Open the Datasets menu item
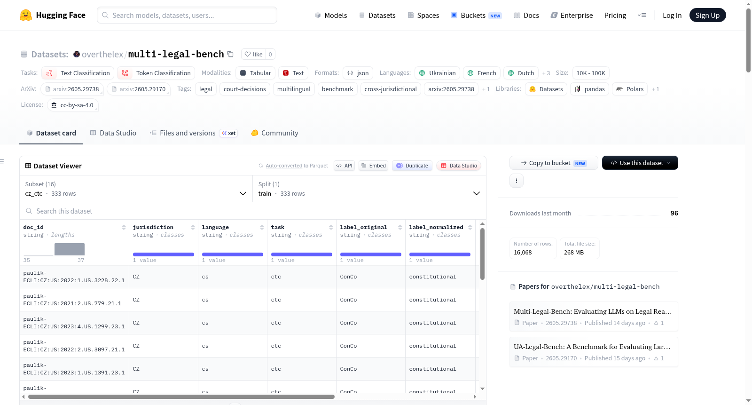The width and height of the screenshot is (752, 405). [x=377, y=15]
